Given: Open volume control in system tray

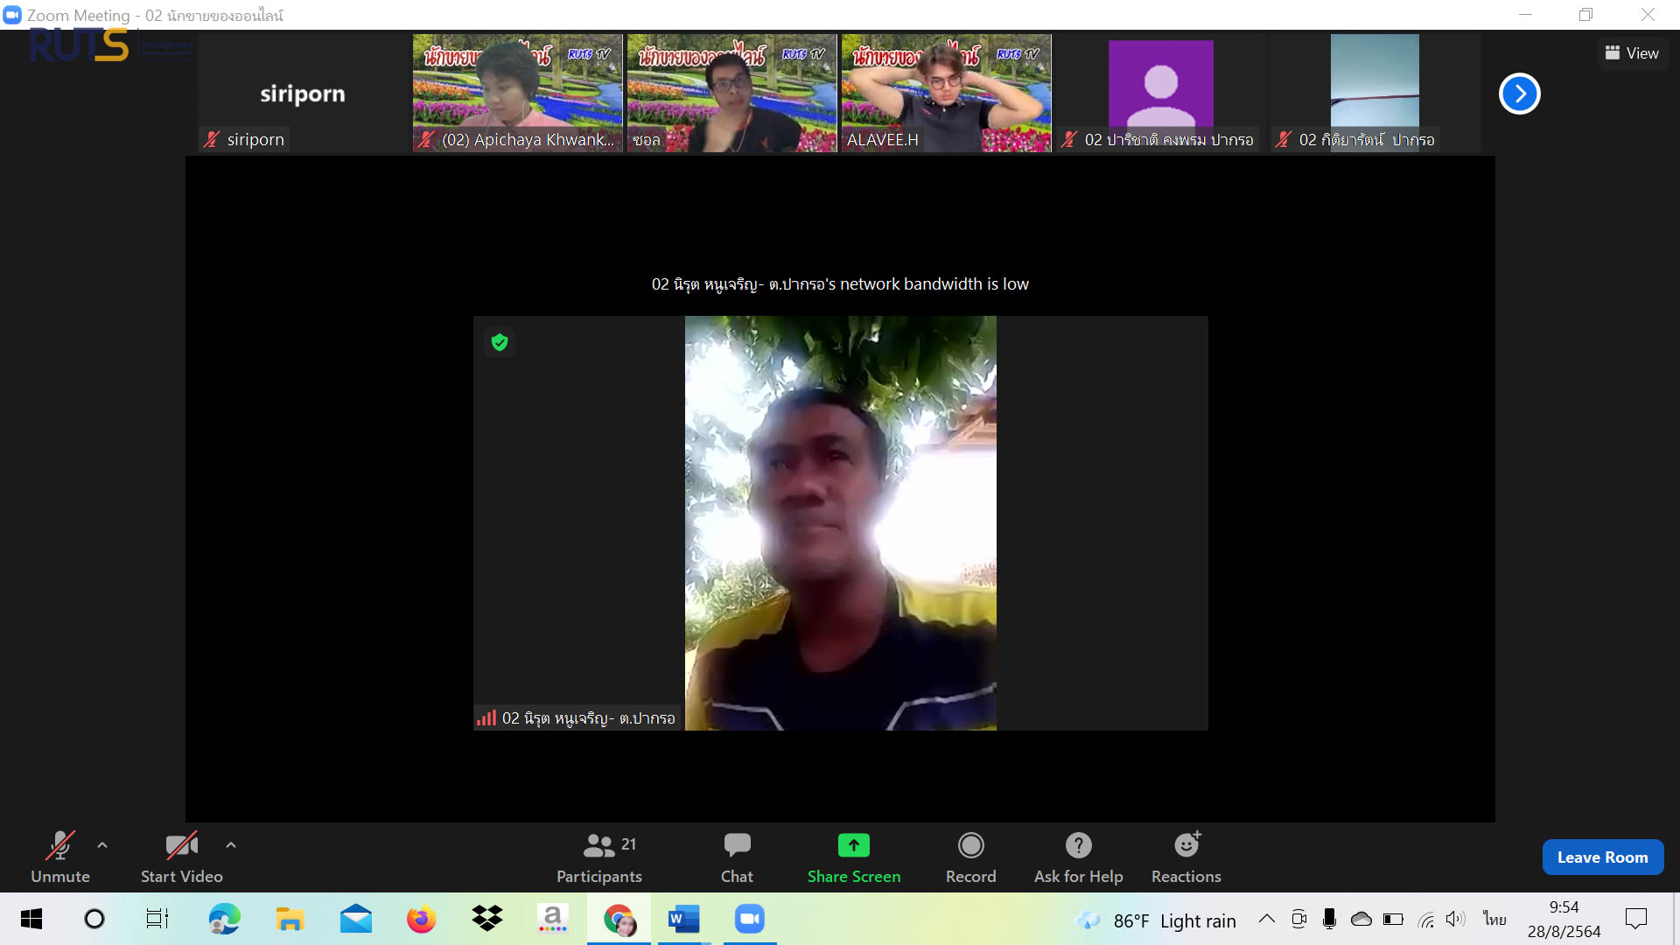Looking at the screenshot, I should 1455,919.
